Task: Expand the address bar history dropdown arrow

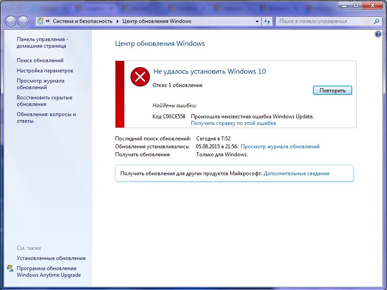Action: point(257,22)
